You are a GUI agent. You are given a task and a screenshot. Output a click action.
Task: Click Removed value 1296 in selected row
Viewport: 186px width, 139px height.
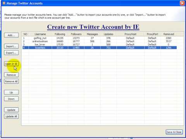[x=169, y=48]
